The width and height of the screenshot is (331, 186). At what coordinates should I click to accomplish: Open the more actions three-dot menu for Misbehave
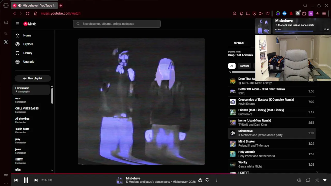click(x=217, y=180)
